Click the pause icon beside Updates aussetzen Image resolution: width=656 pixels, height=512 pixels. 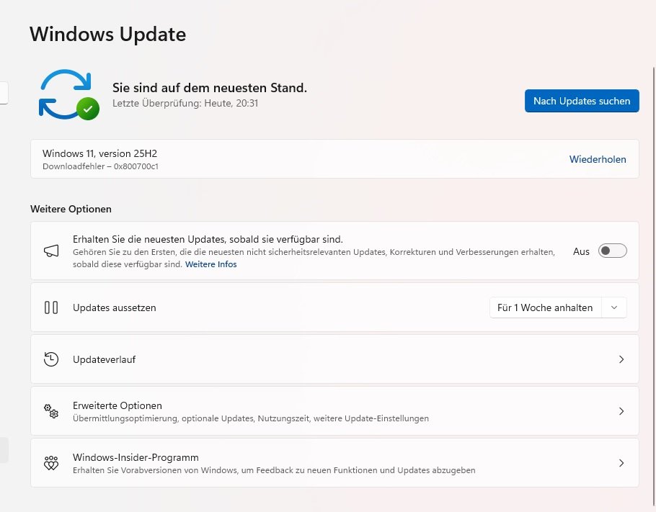(51, 307)
